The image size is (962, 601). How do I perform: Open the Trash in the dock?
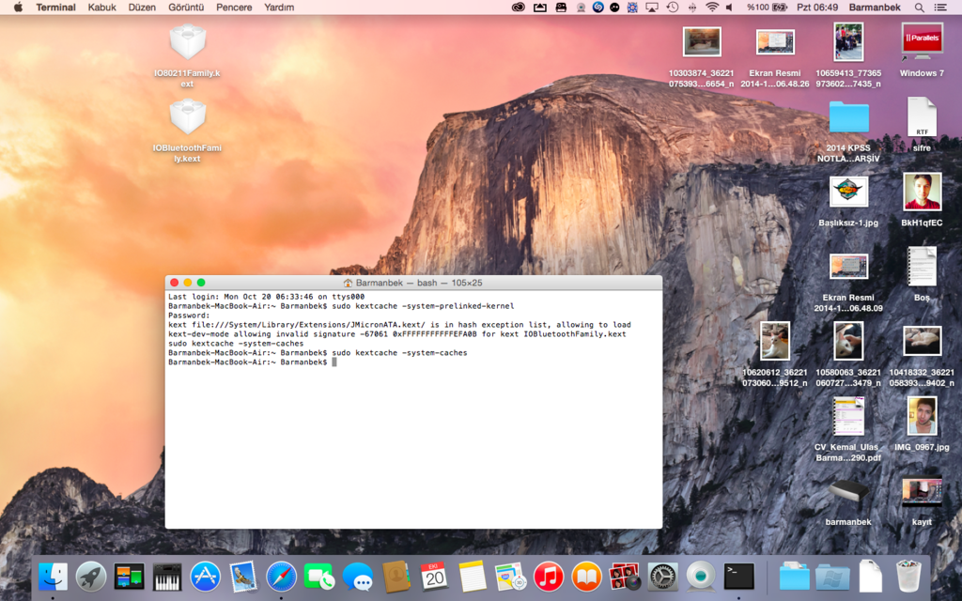point(908,578)
